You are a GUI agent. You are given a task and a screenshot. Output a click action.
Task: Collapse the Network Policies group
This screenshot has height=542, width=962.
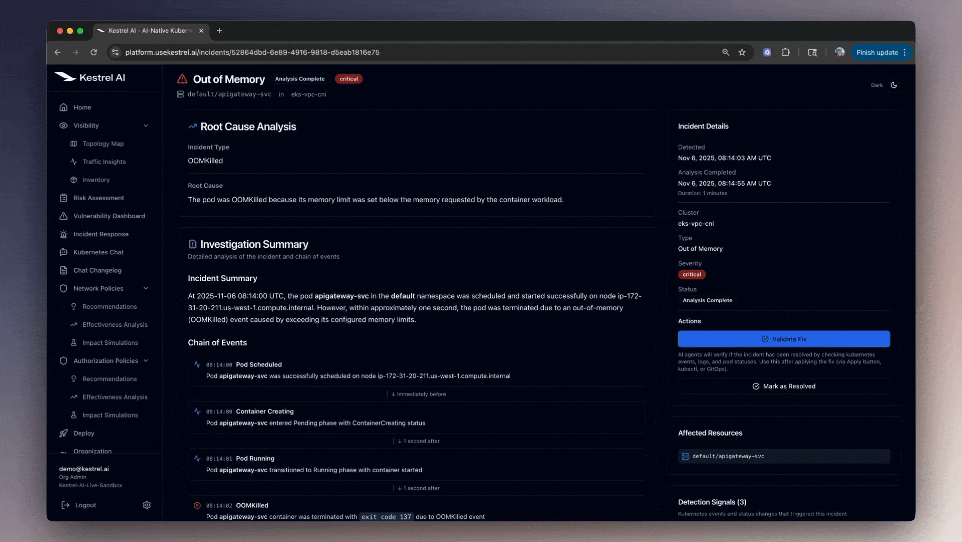[146, 289]
